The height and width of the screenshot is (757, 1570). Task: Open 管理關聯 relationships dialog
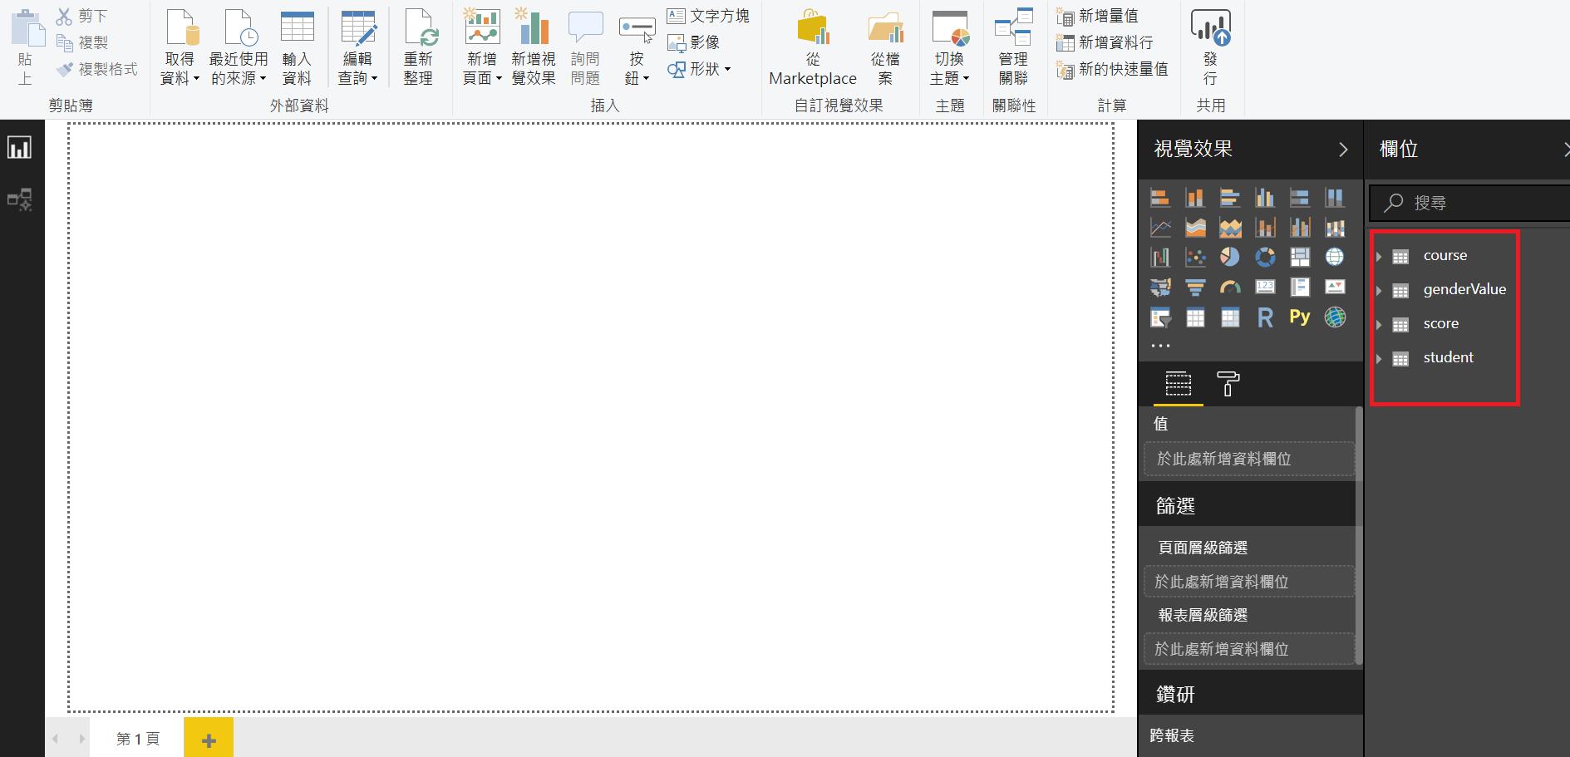1013,48
